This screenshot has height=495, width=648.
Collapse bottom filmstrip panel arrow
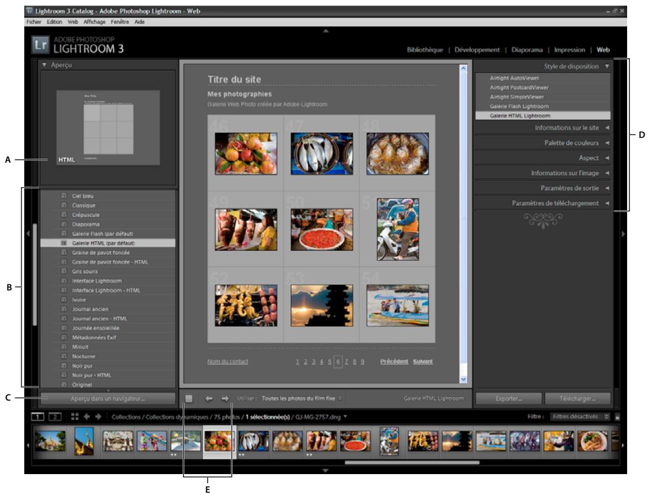pyautogui.click(x=326, y=471)
